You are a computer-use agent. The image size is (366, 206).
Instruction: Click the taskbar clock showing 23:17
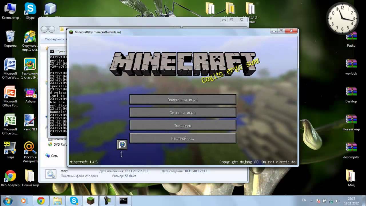pos(352,201)
